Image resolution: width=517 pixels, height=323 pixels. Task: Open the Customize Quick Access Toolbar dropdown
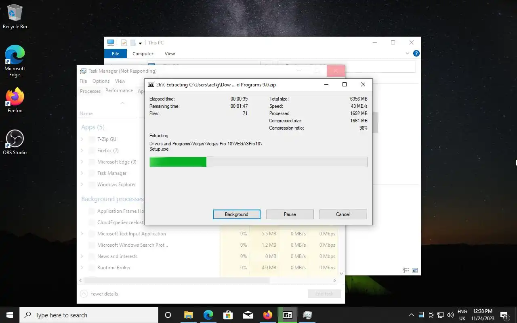[140, 43]
